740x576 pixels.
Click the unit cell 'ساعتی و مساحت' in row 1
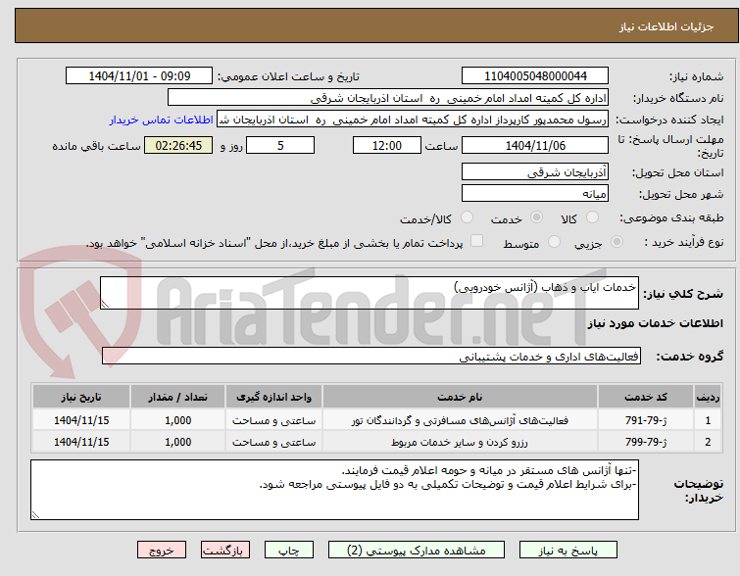click(273, 420)
